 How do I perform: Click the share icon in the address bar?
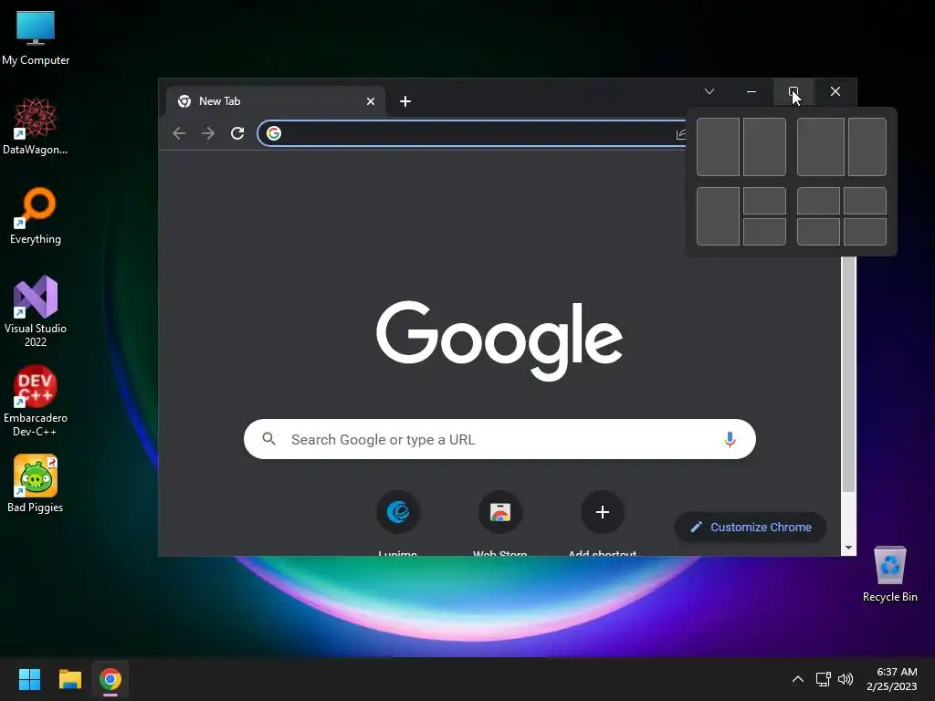coord(679,134)
